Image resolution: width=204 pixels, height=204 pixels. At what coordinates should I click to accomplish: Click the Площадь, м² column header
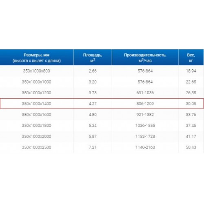93,58
